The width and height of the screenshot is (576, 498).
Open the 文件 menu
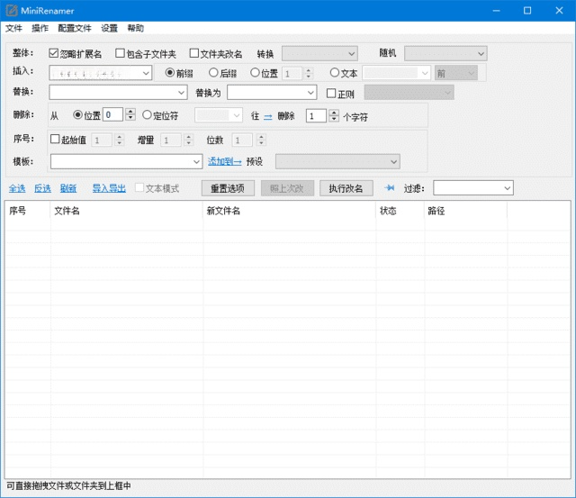click(13, 28)
